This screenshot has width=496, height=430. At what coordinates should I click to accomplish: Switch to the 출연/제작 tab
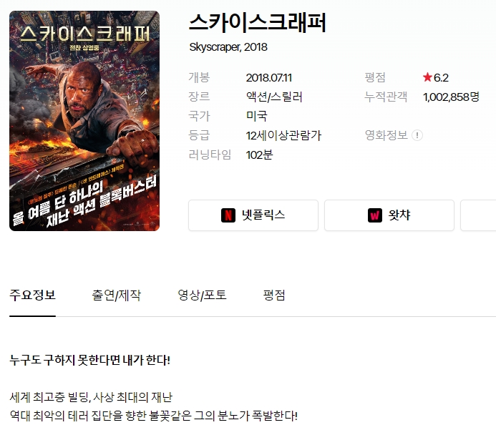tap(117, 295)
